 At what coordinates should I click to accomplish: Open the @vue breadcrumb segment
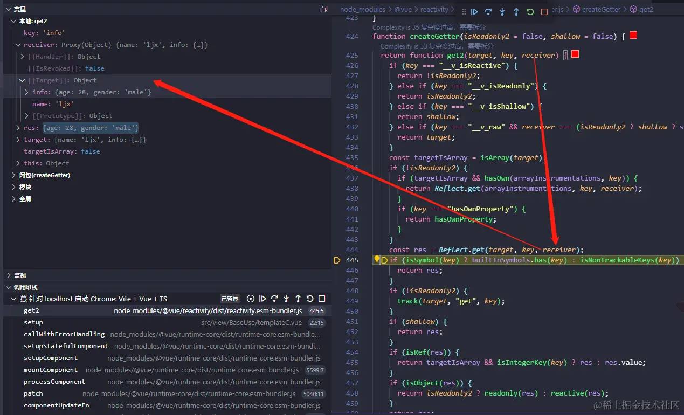pos(404,9)
